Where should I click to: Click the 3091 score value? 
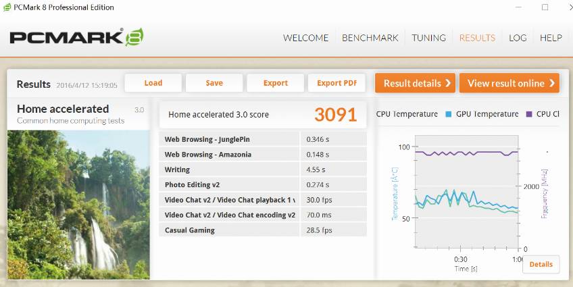tap(335, 115)
